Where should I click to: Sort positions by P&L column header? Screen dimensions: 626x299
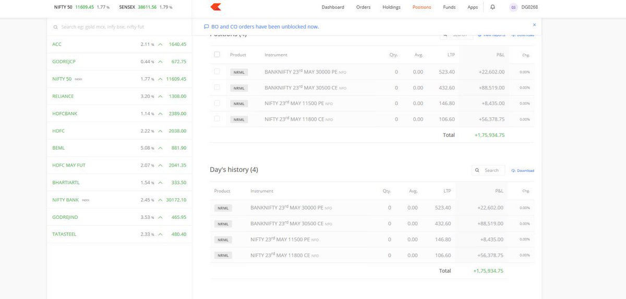(500, 55)
